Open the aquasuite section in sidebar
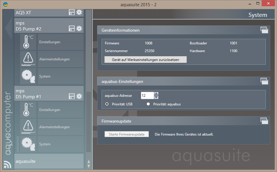 click(x=49, y=161)
